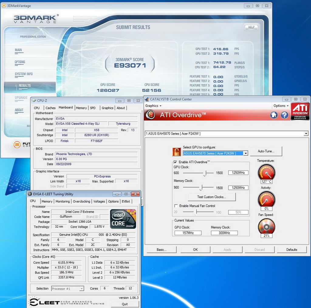Switch to CPU-Z Caches tab
The image size is (311, 308).
click(x=50, y=108)
